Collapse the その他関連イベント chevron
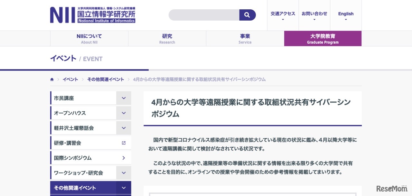 click(124, 188)
